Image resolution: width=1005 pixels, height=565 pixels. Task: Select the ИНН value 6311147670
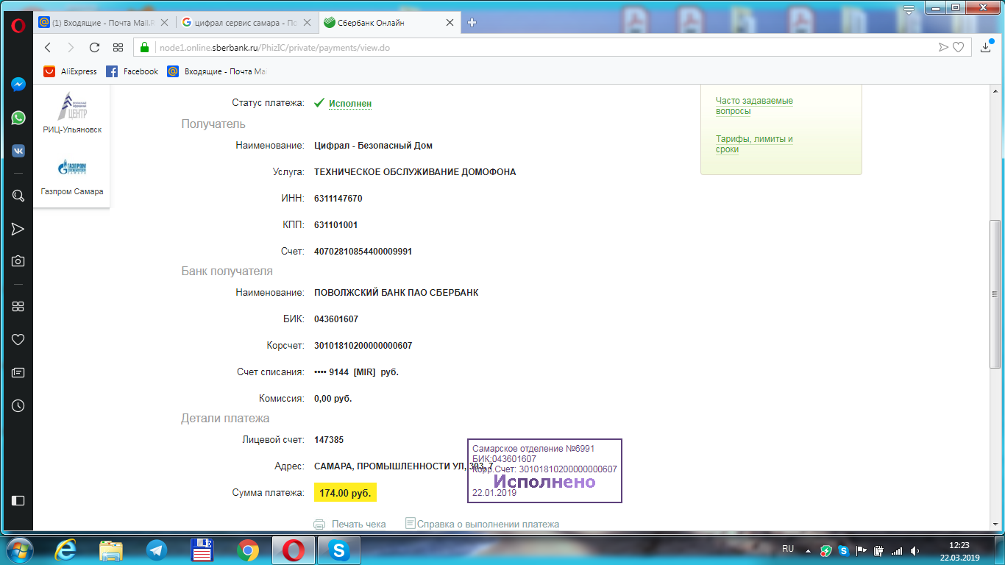[x=338, y=199]
